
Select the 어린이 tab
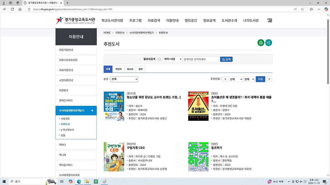point(118,69)
